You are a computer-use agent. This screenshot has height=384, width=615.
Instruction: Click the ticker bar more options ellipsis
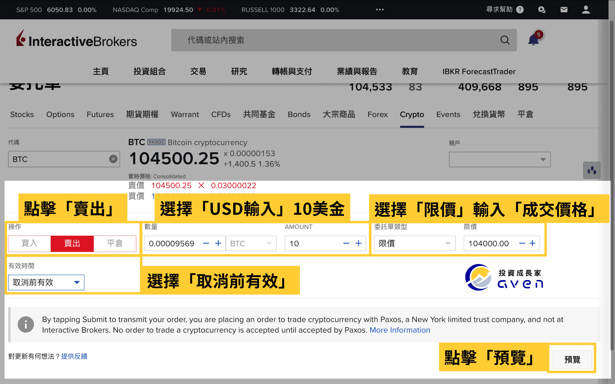click(x=380, y=10)
